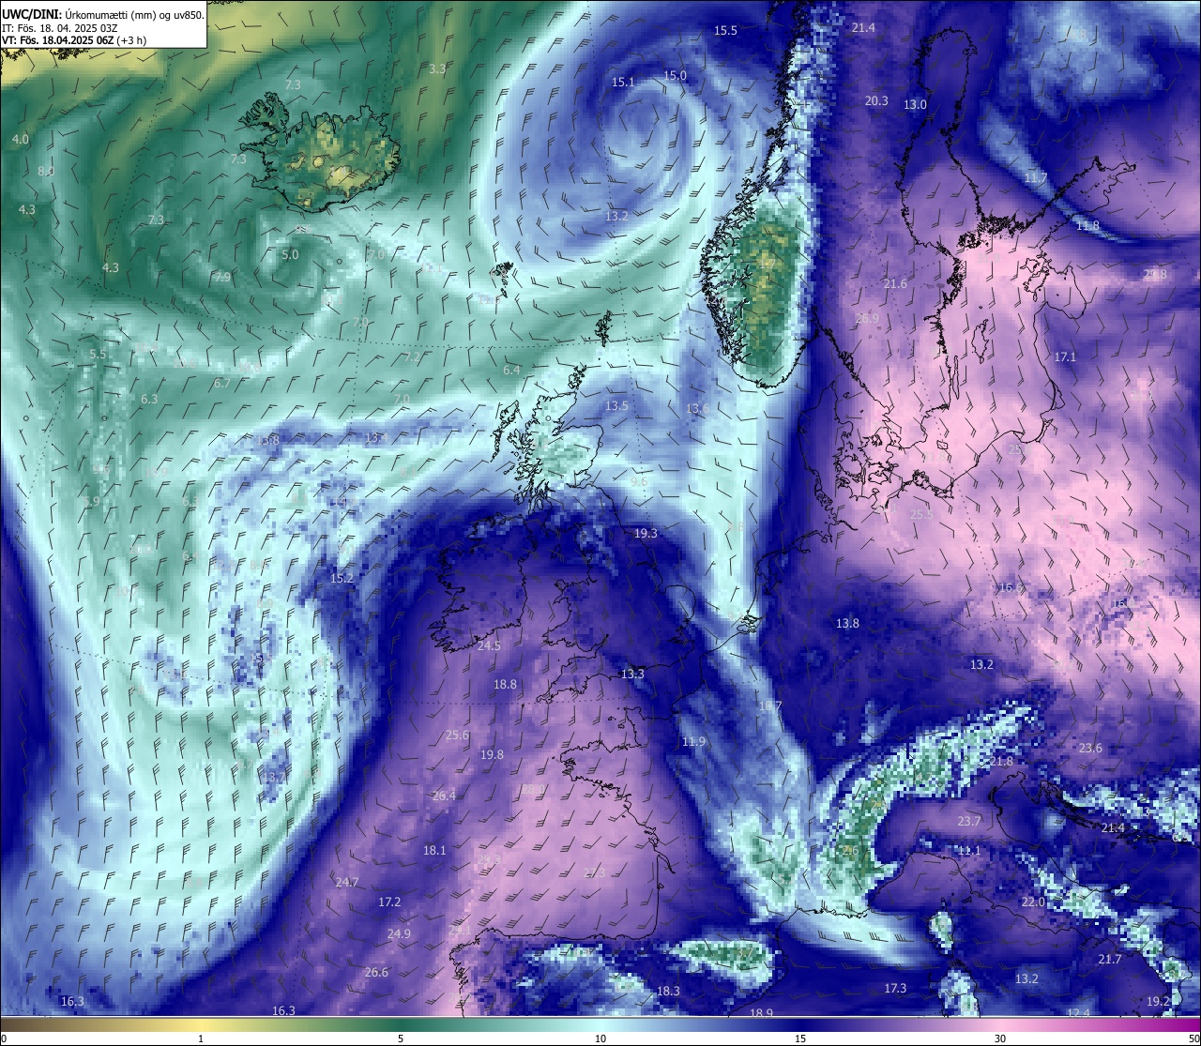This screenshot has height=1046, width=1201.
Task: Click the value 19.2 on the map
Action: click(1158, 1002)
